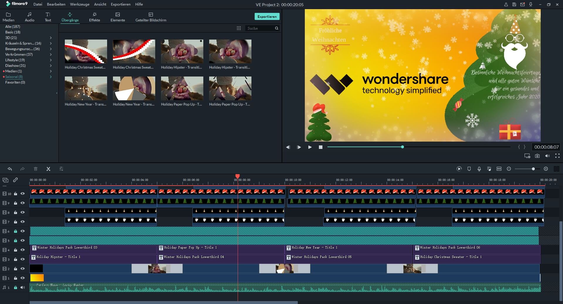563x304 pixels.
Task: Expand Medien (1) category
Action: (x=51, y=71)
